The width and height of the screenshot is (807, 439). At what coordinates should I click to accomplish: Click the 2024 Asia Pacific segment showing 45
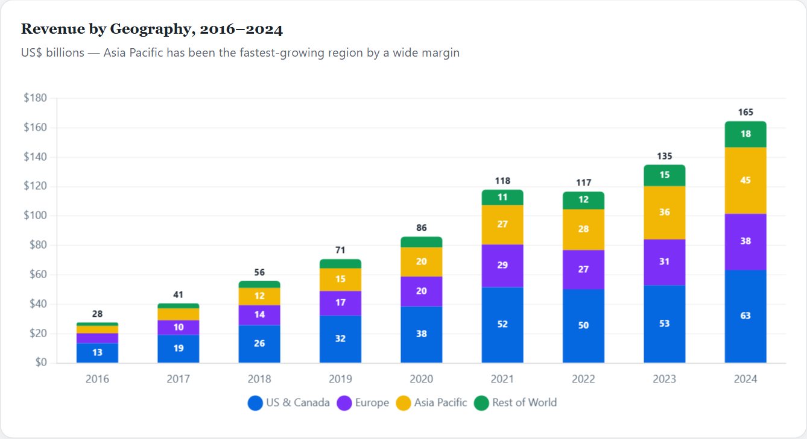pos(745,181)
